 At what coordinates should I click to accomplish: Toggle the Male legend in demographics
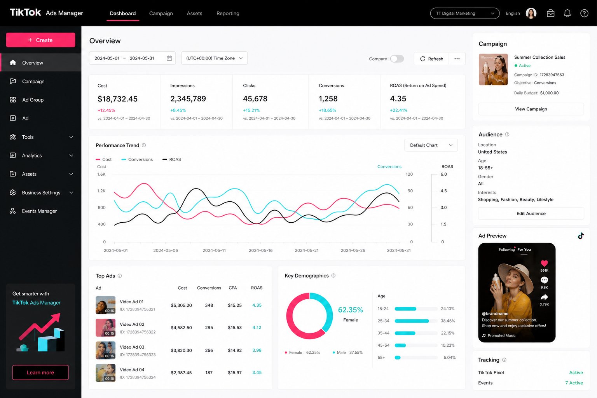tap(347, 353)
